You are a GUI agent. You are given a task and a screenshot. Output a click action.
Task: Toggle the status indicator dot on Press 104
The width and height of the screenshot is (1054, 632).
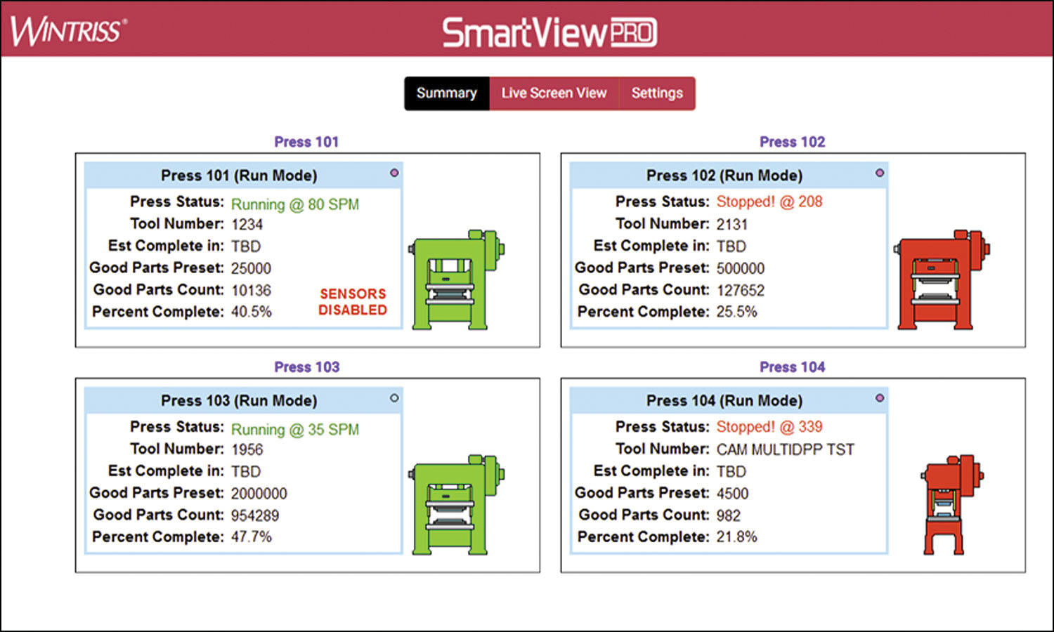point(880,397)
